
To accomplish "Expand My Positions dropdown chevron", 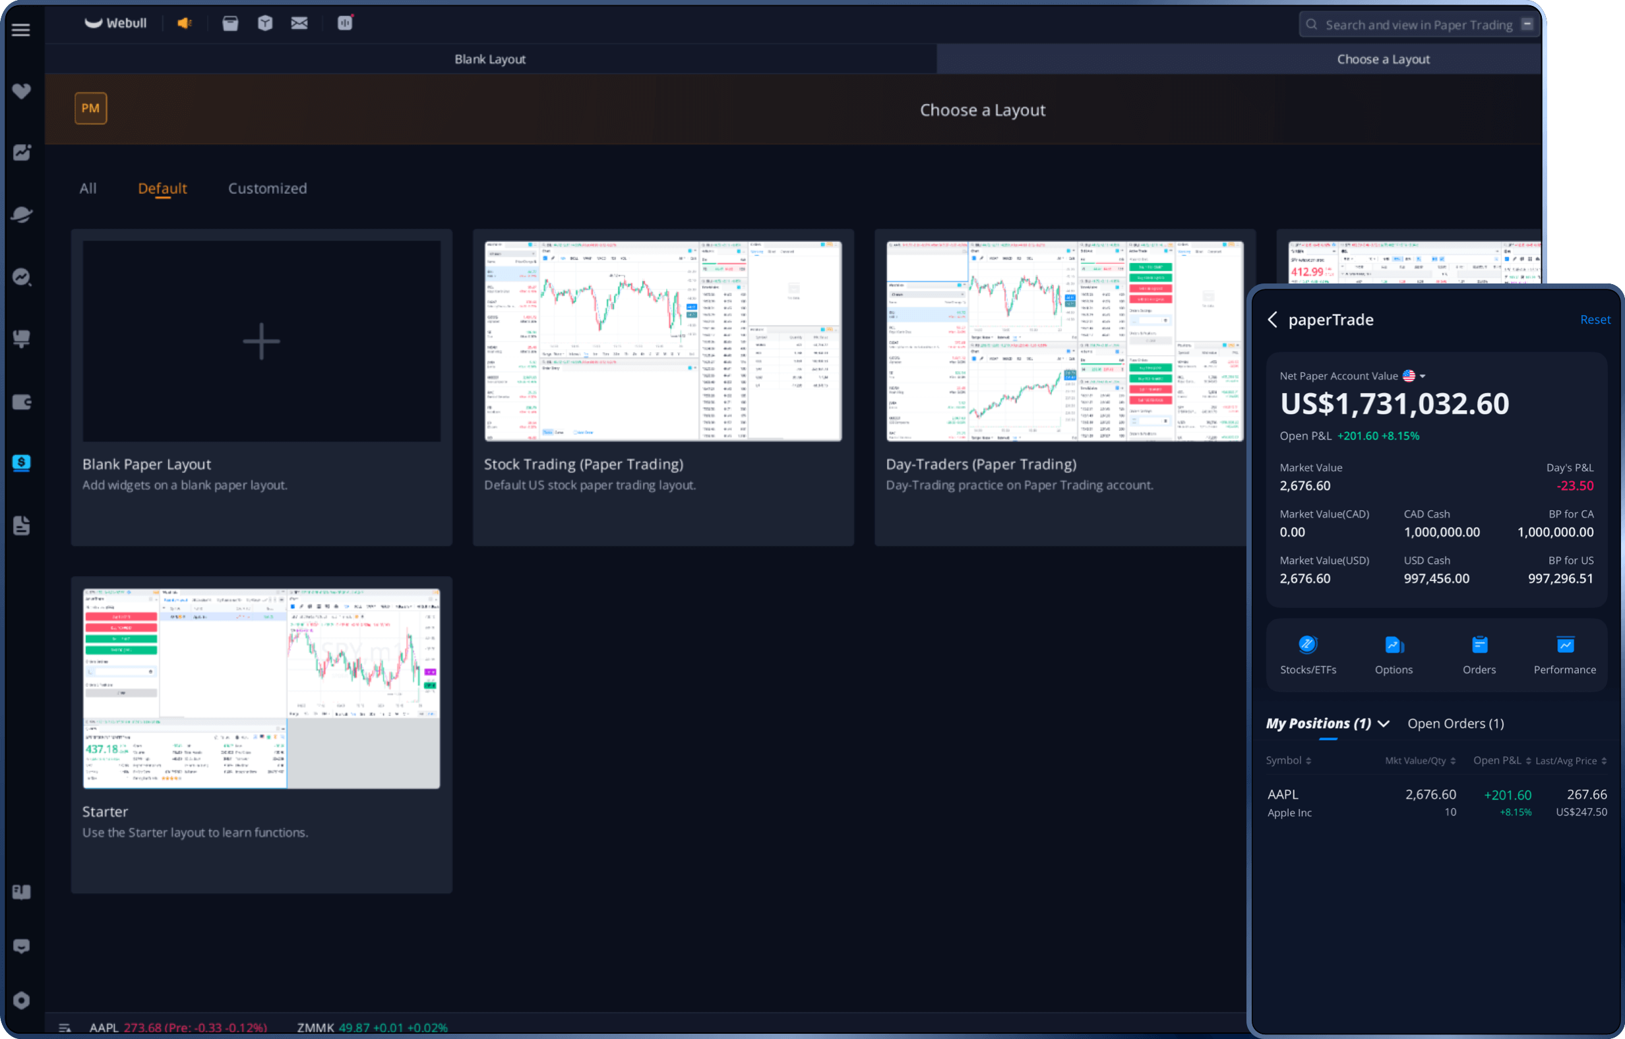I will (x=1384, y=723).
